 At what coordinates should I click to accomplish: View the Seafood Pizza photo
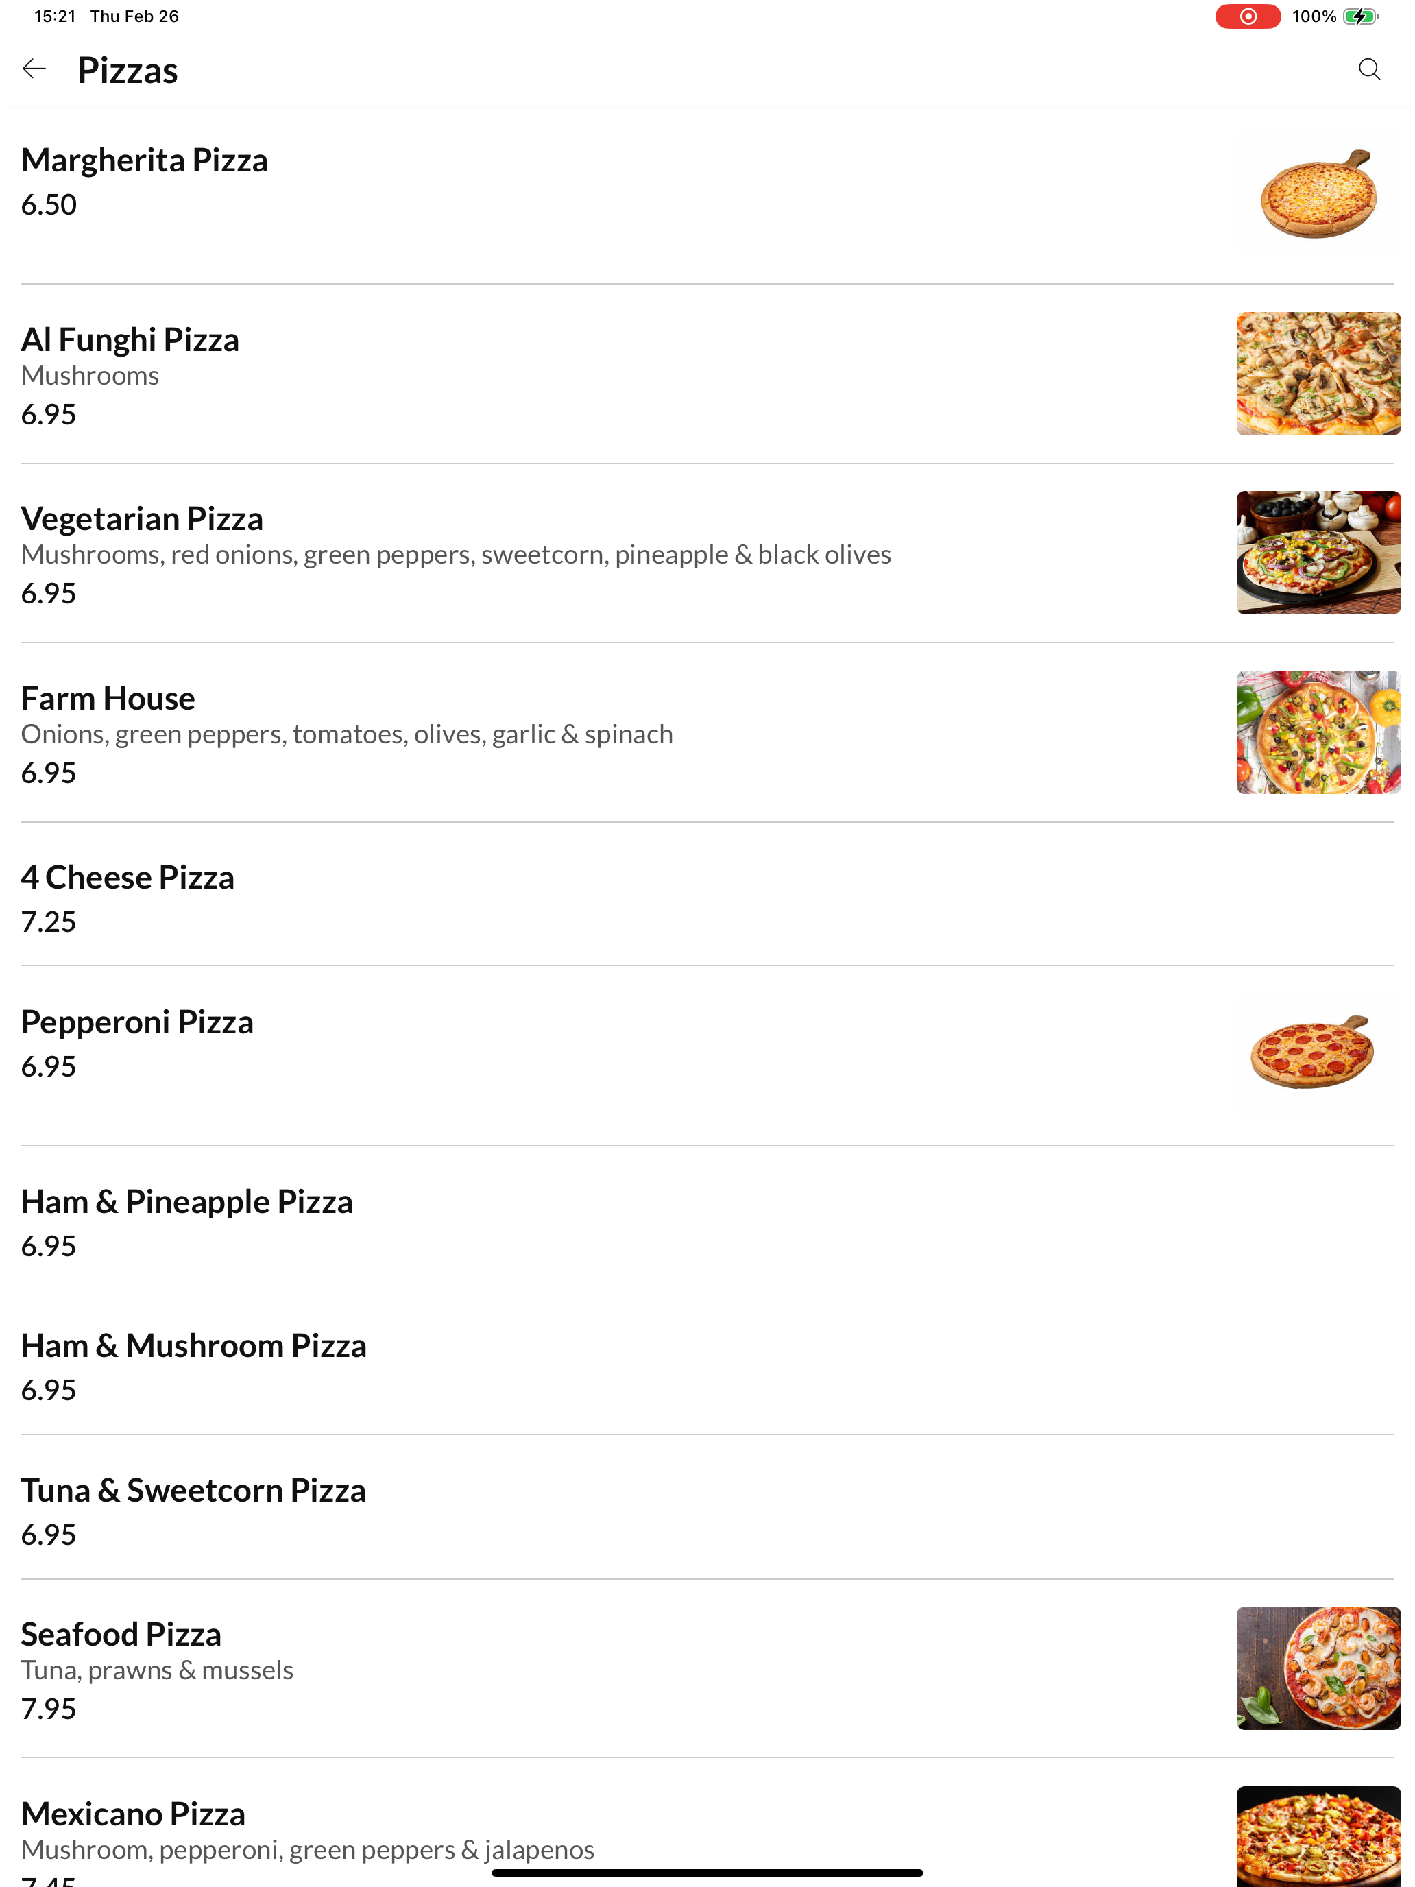pyautogui.click(x=1318, y=1668)
